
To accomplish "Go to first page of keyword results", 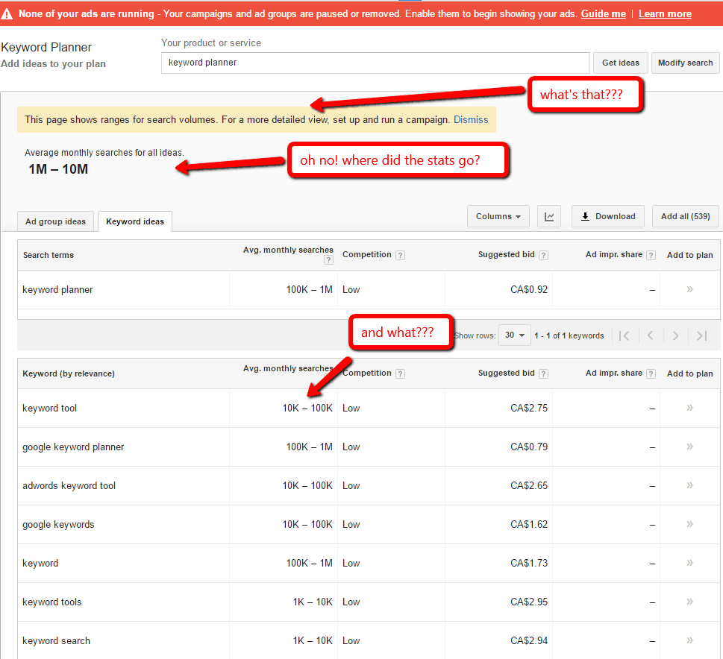I will pos(625,335).
